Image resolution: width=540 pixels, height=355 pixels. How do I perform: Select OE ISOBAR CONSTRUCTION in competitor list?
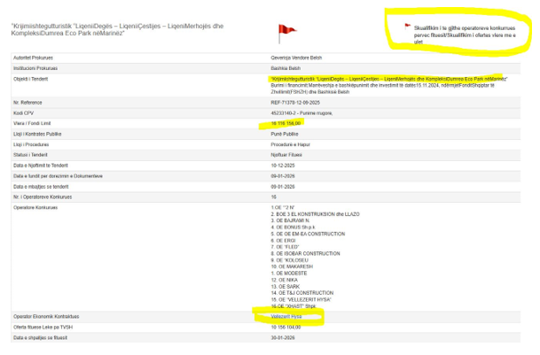(308, 252)
